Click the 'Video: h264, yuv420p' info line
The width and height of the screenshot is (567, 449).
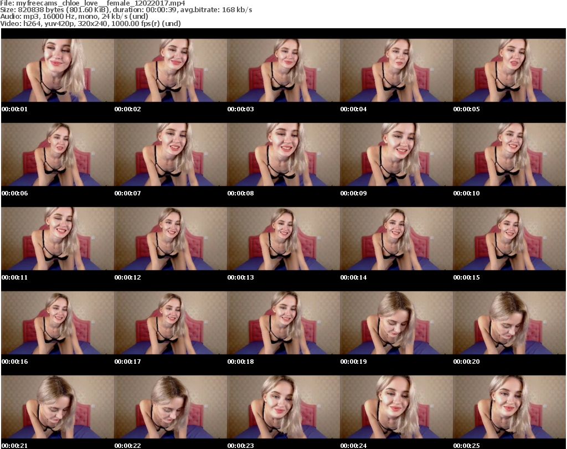(90, 23)
